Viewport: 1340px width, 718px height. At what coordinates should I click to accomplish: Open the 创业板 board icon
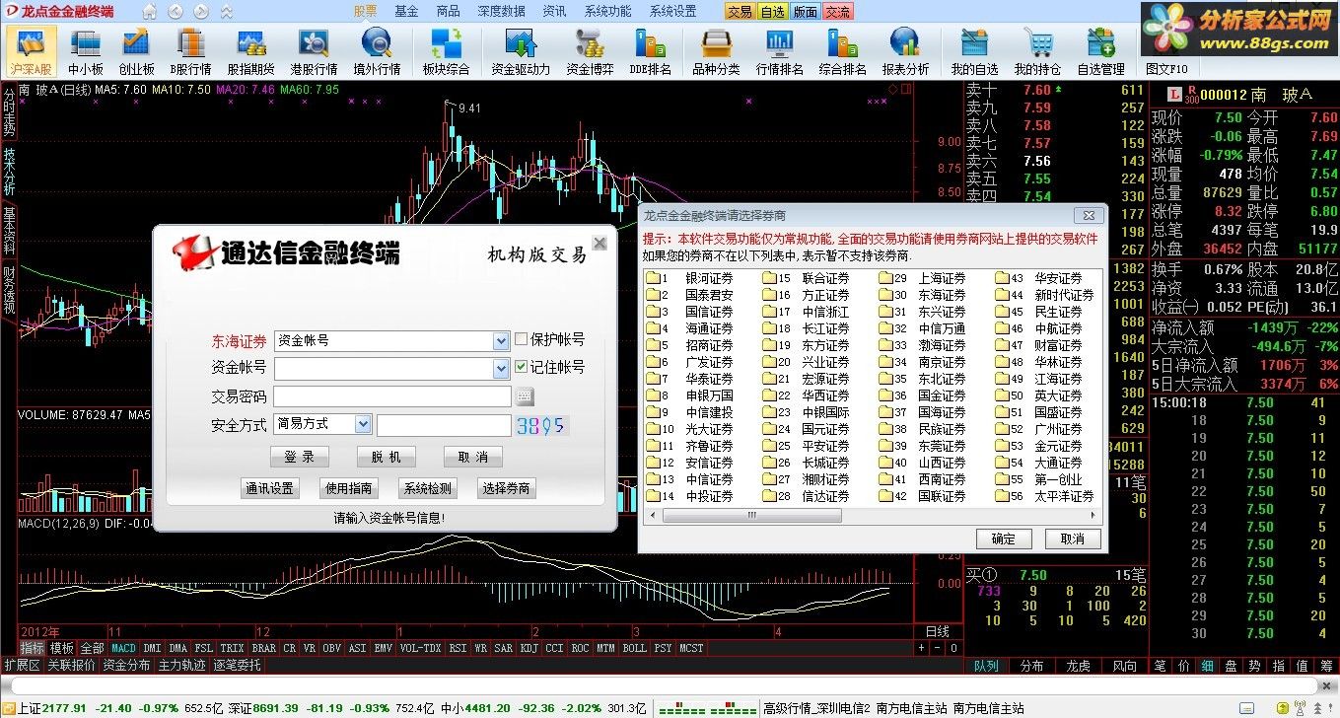(136, 52)
